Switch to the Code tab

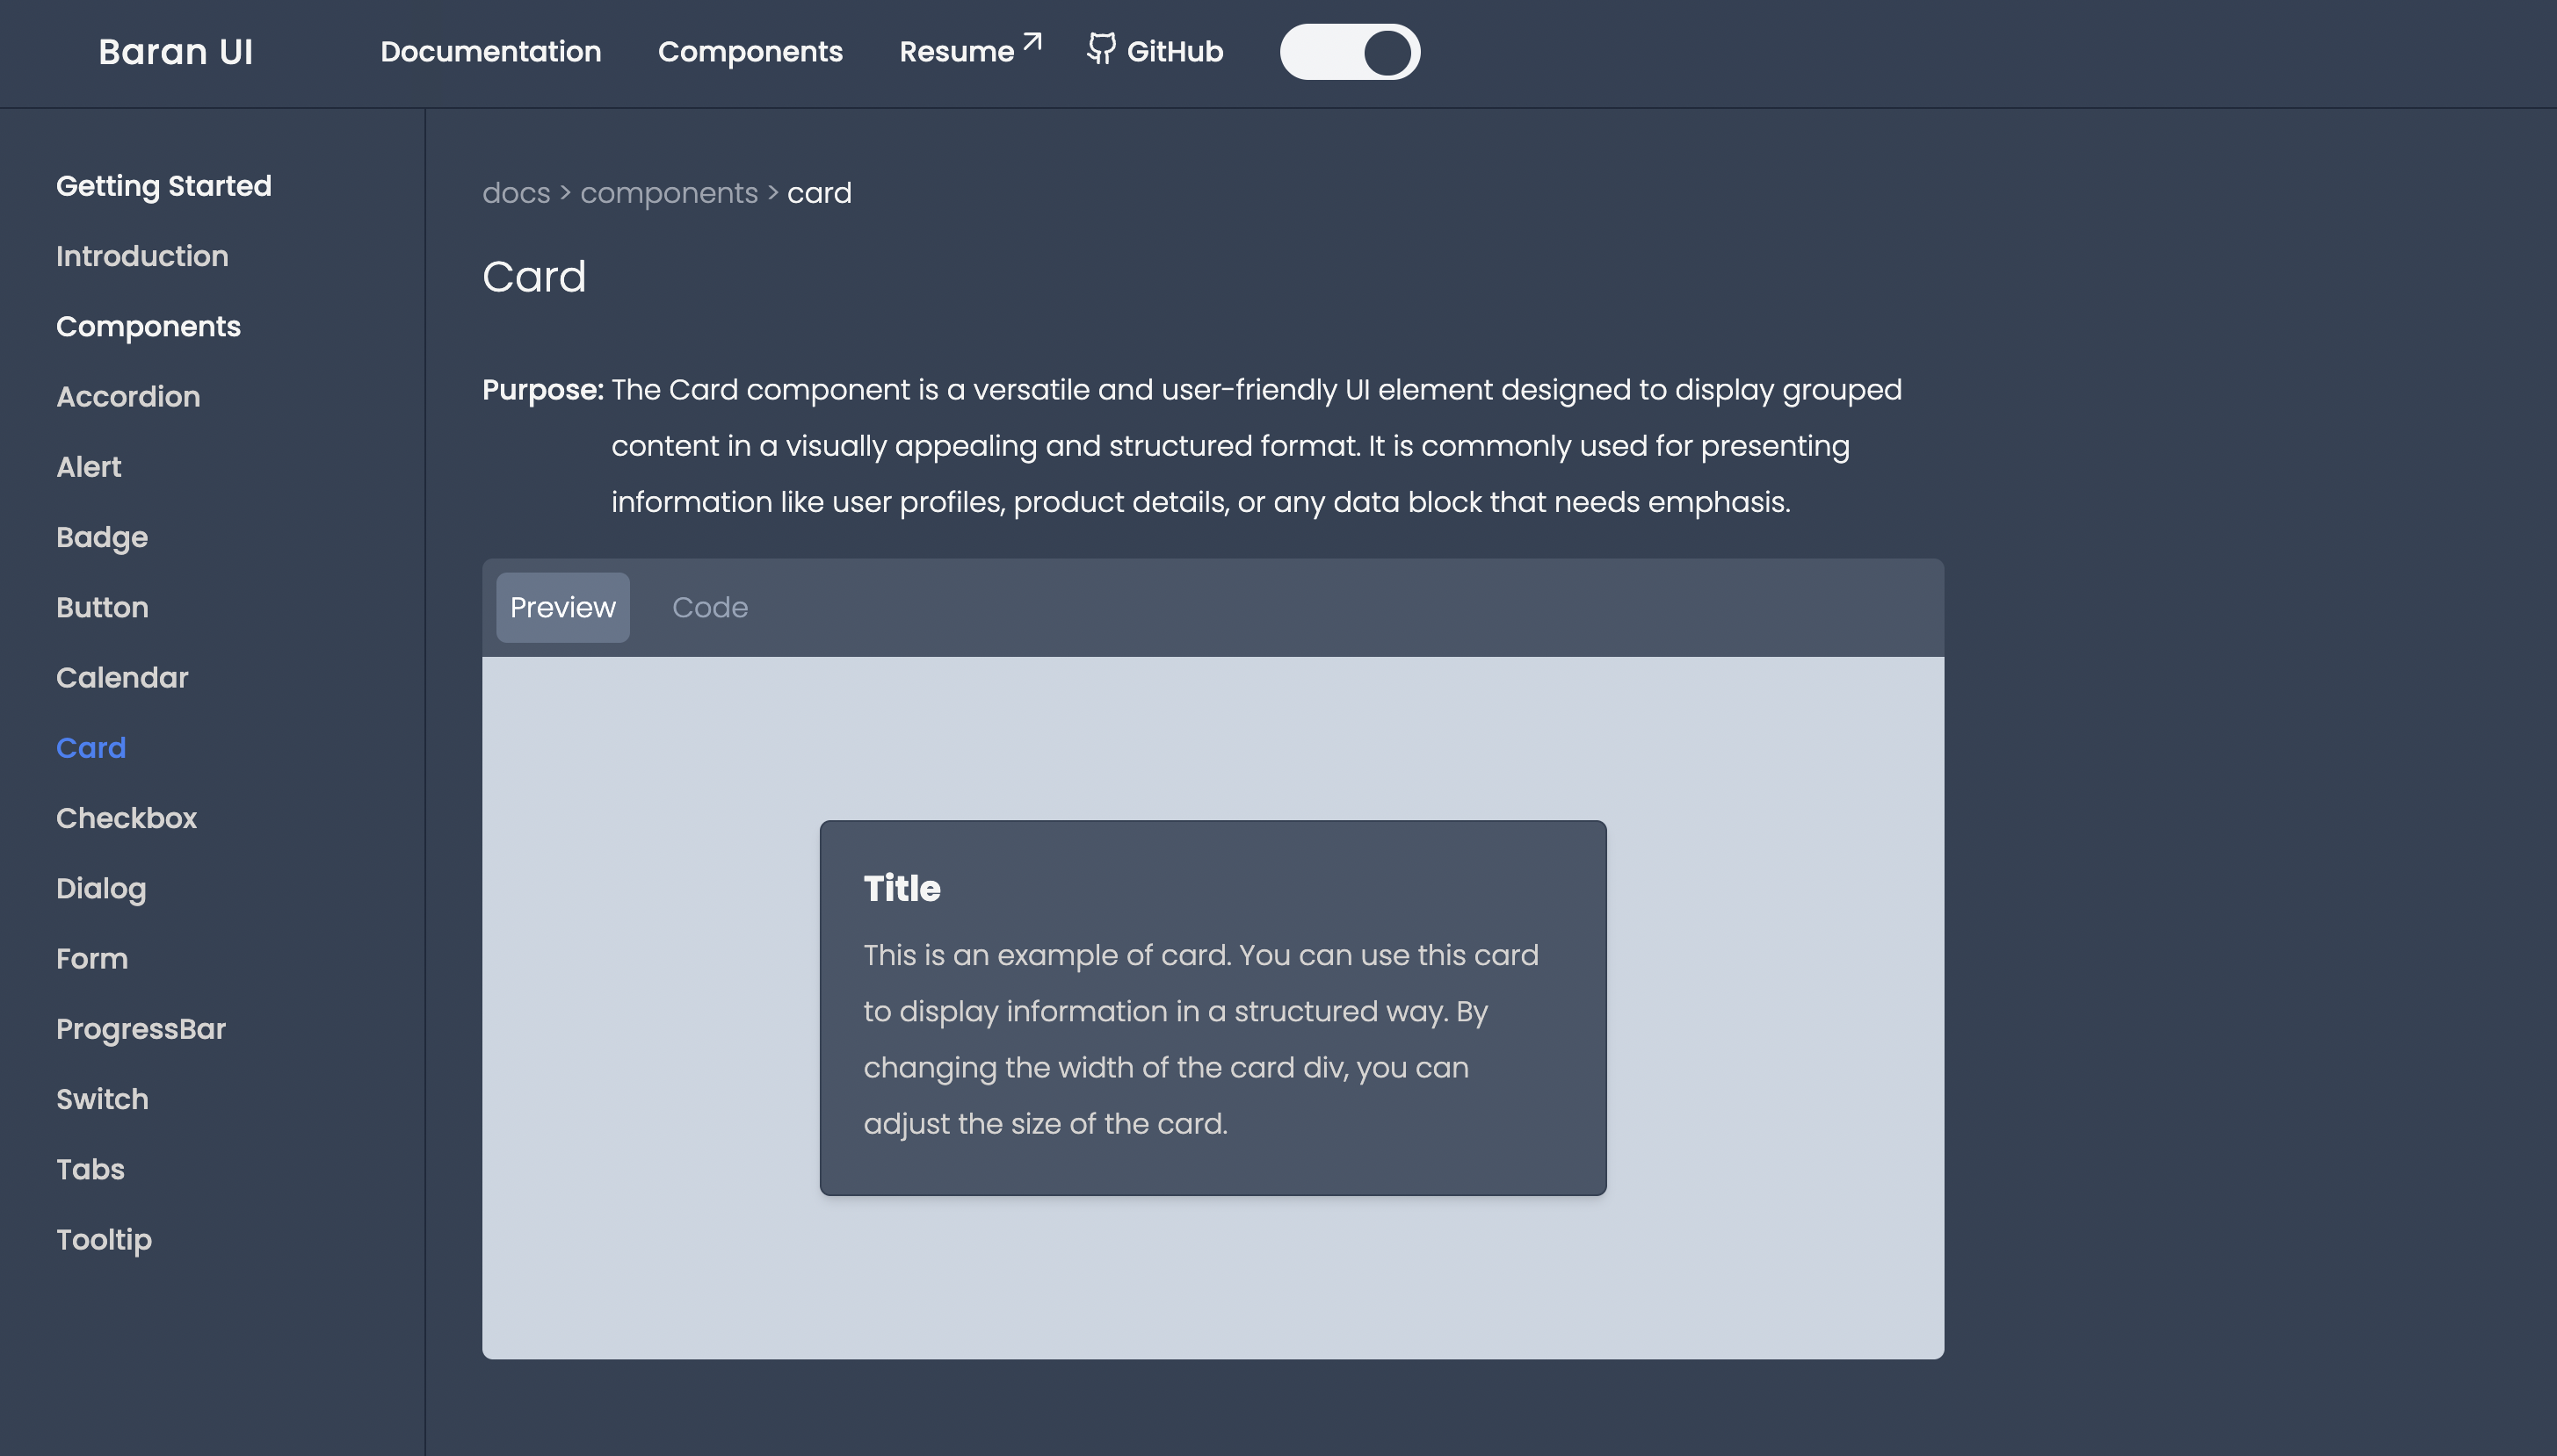[x=710, y=607]
